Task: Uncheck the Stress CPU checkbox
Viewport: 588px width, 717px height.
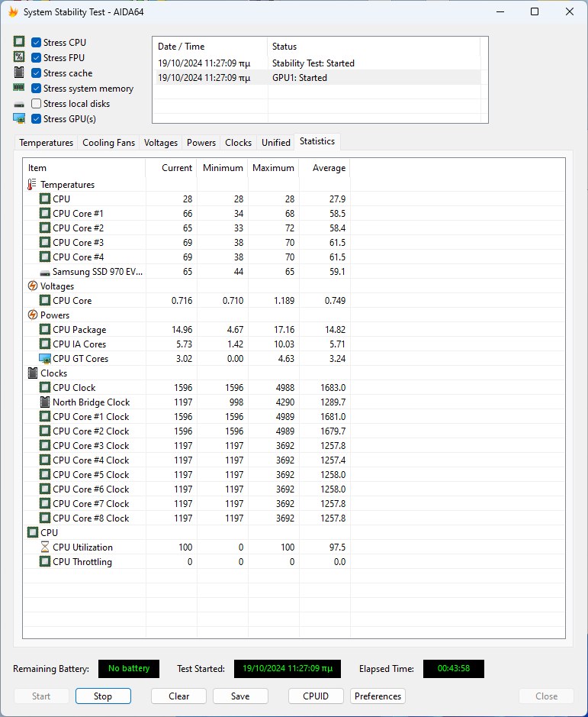Action: (36, 43)
